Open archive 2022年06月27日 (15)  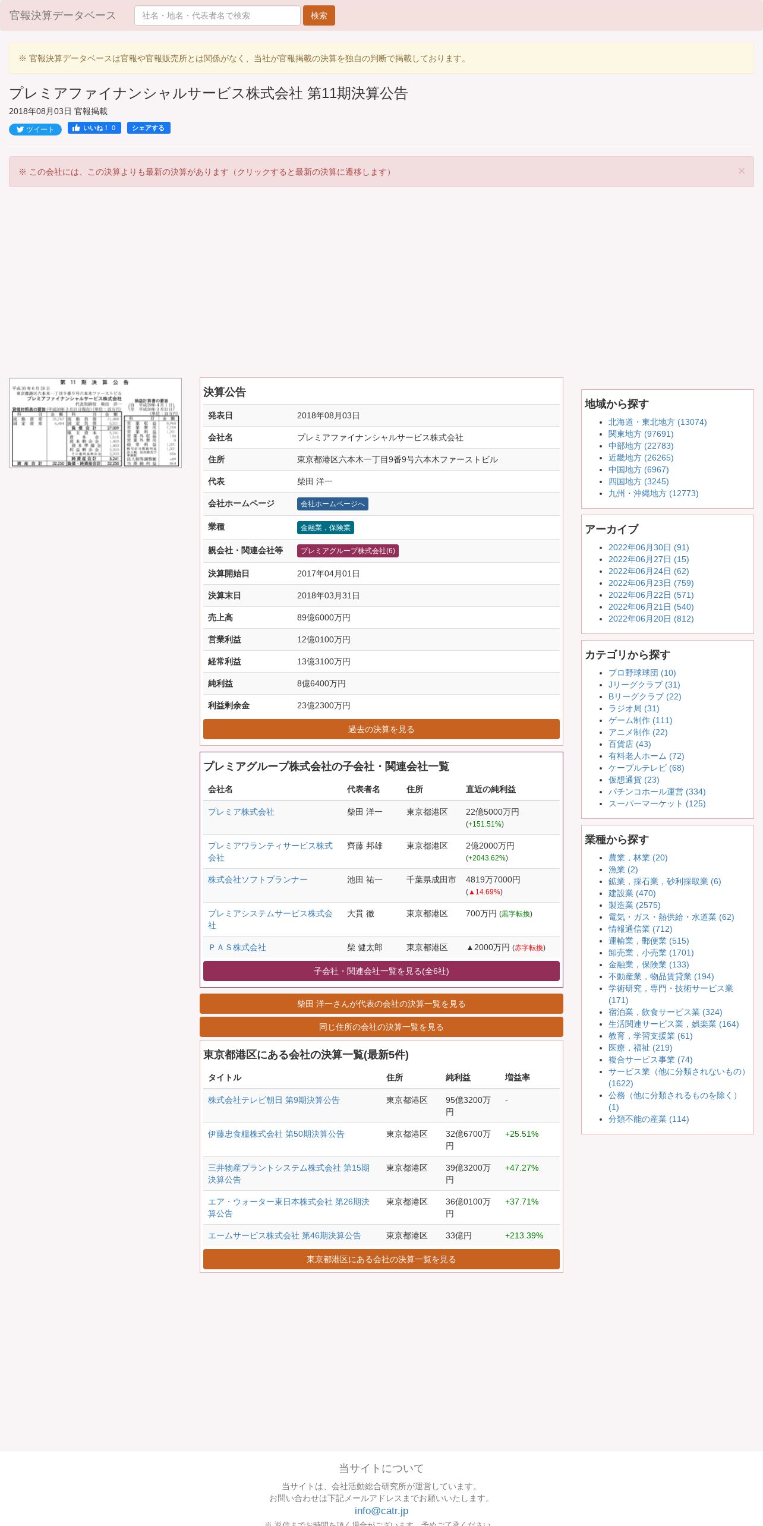point(649,559)
